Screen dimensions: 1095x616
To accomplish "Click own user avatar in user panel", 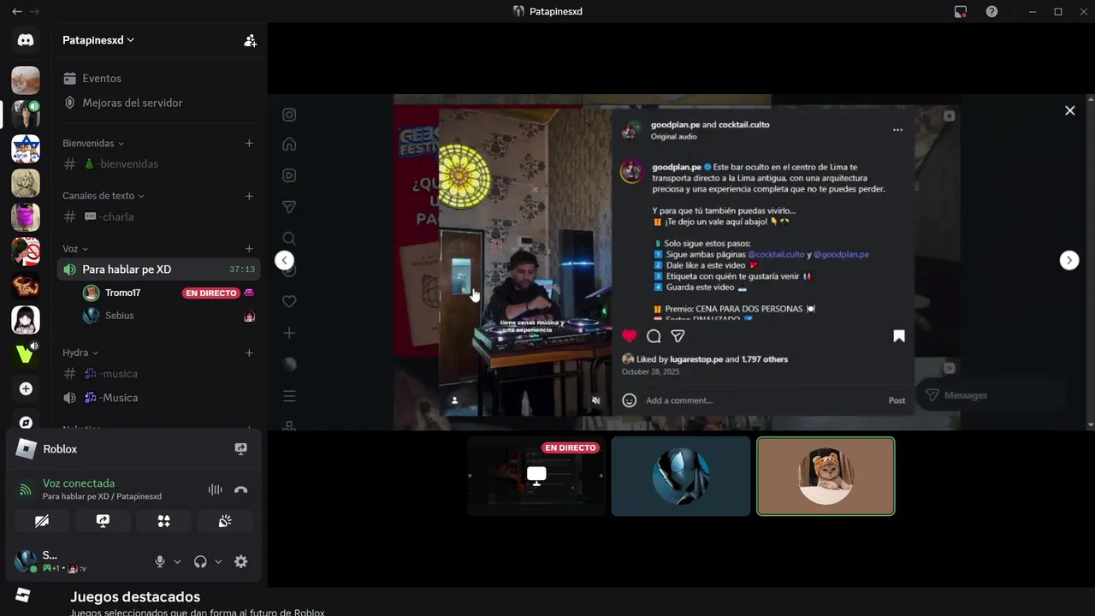I will pos(26,561).
